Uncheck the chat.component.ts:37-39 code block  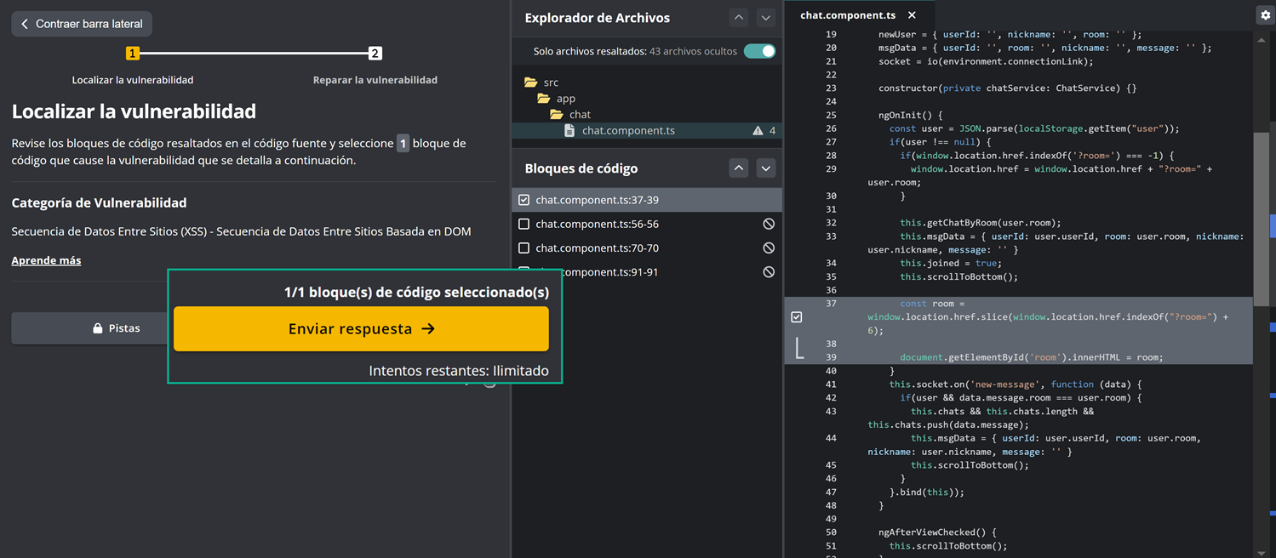click(524, 200)
